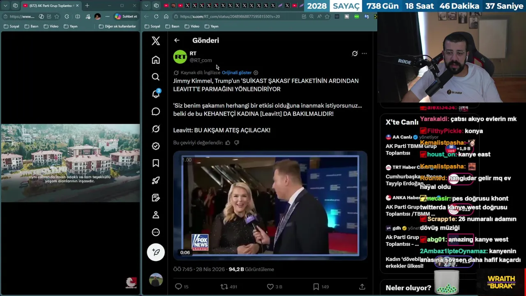Zoom icon in x.com address bar
This screenshot has width=526, height=296.
point(311,16)
